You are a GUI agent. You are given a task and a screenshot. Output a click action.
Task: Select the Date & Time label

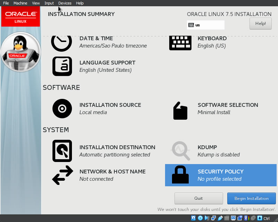click(x=96, y=38)
